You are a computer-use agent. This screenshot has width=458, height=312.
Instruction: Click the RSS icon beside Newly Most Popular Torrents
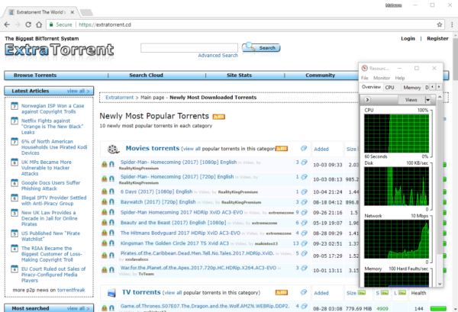(218, 117)
